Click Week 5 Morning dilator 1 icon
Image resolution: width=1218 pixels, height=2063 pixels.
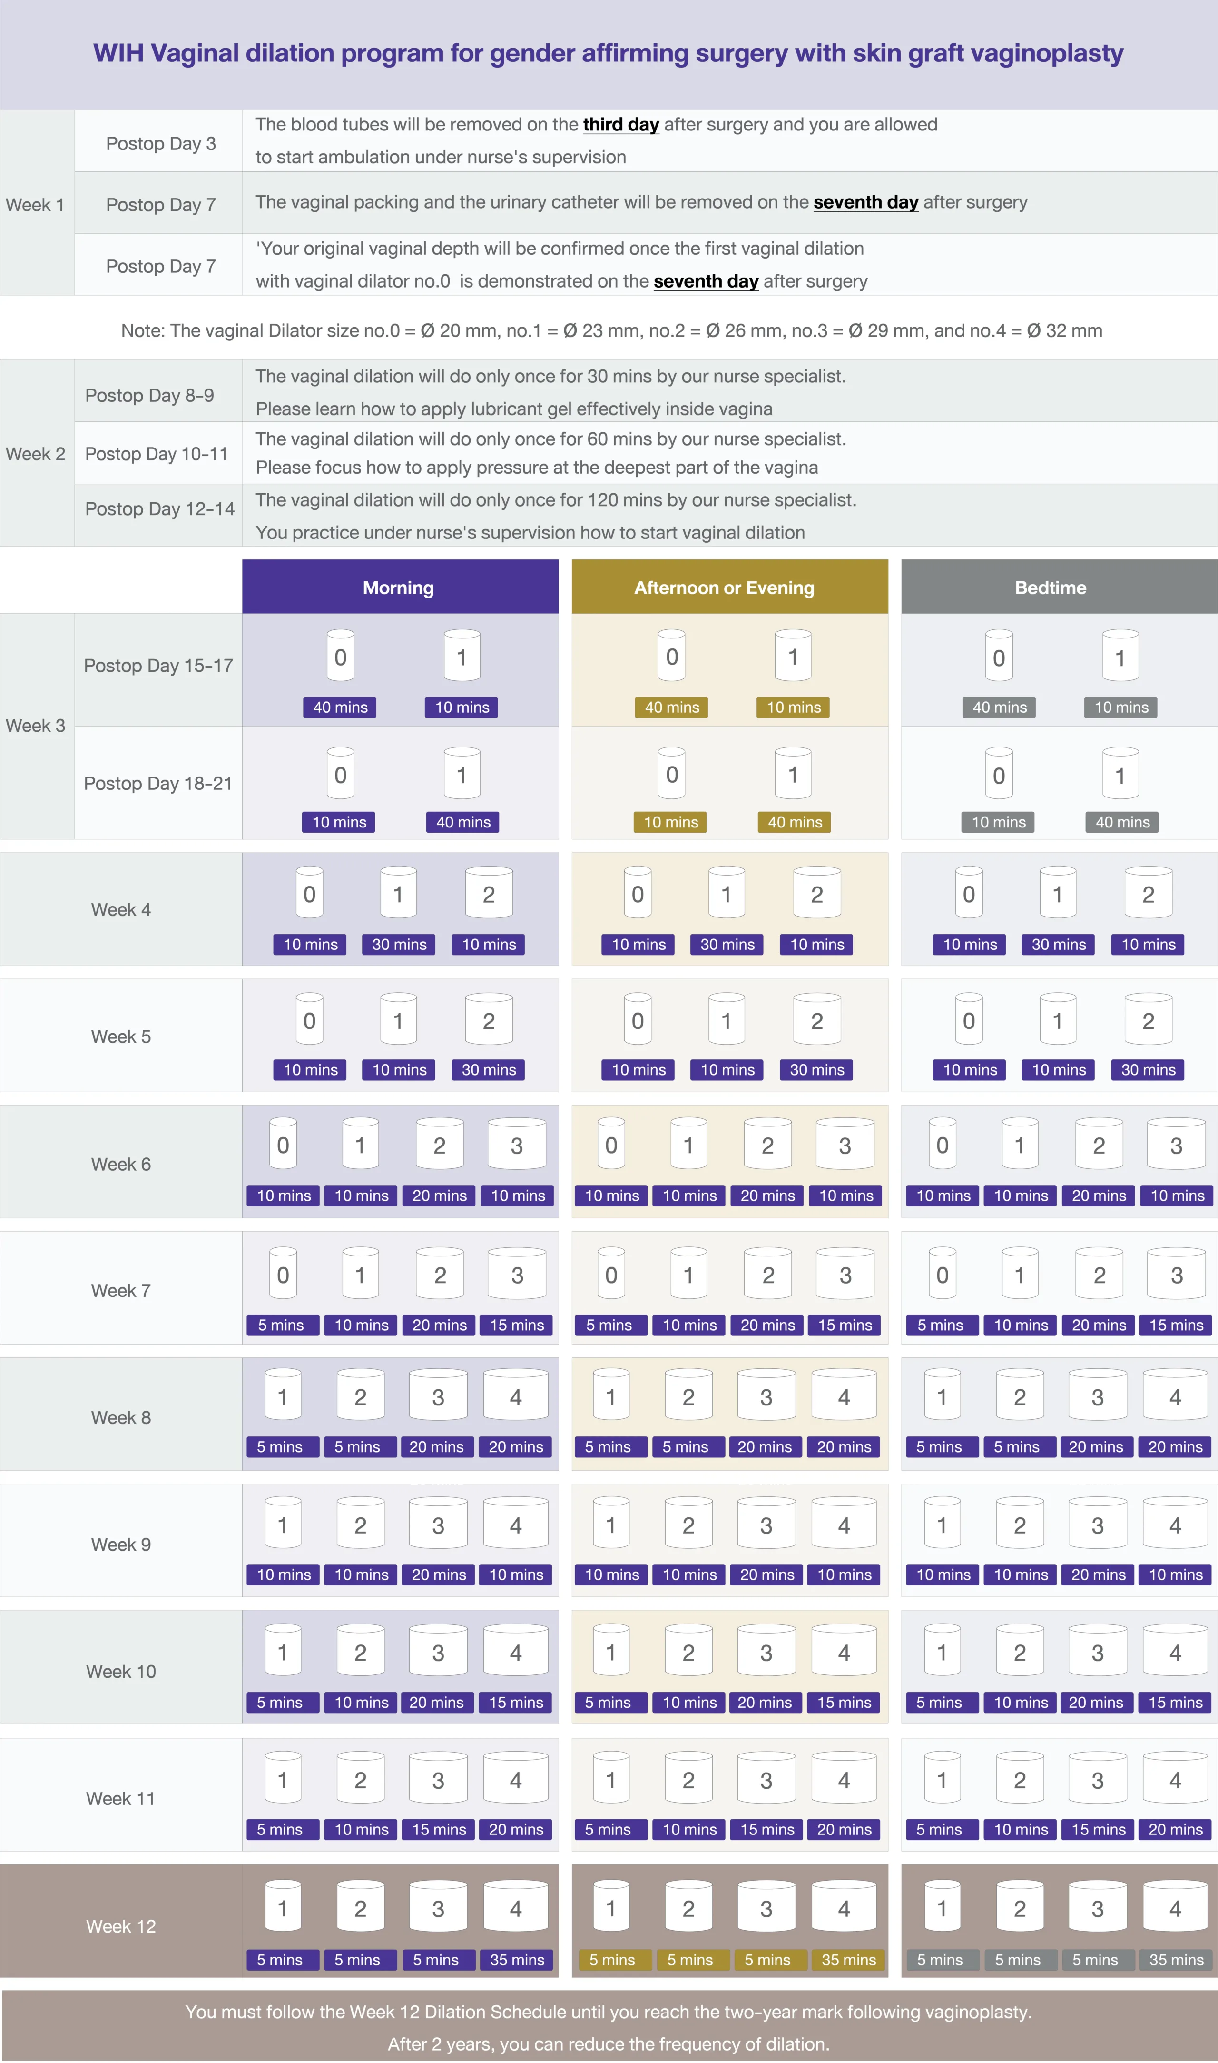(398, 1018)
